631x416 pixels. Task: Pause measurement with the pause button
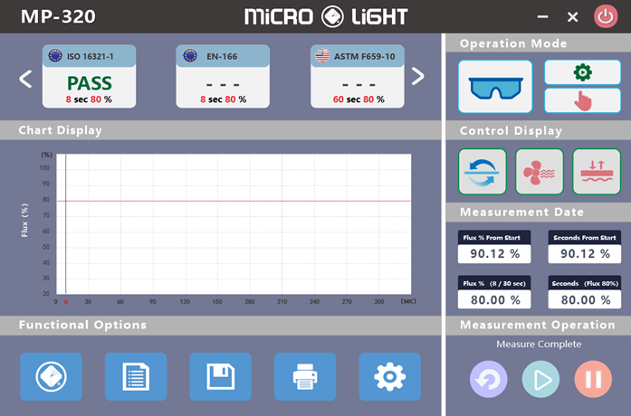[x=593, y=379]
